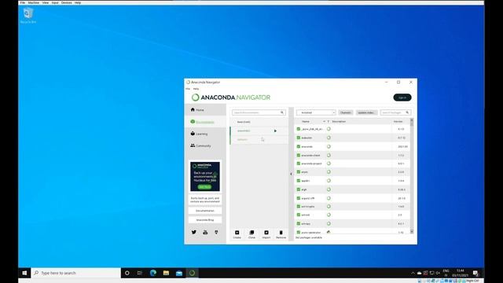
Task: Click the Channels button
Action: point(346,112)
